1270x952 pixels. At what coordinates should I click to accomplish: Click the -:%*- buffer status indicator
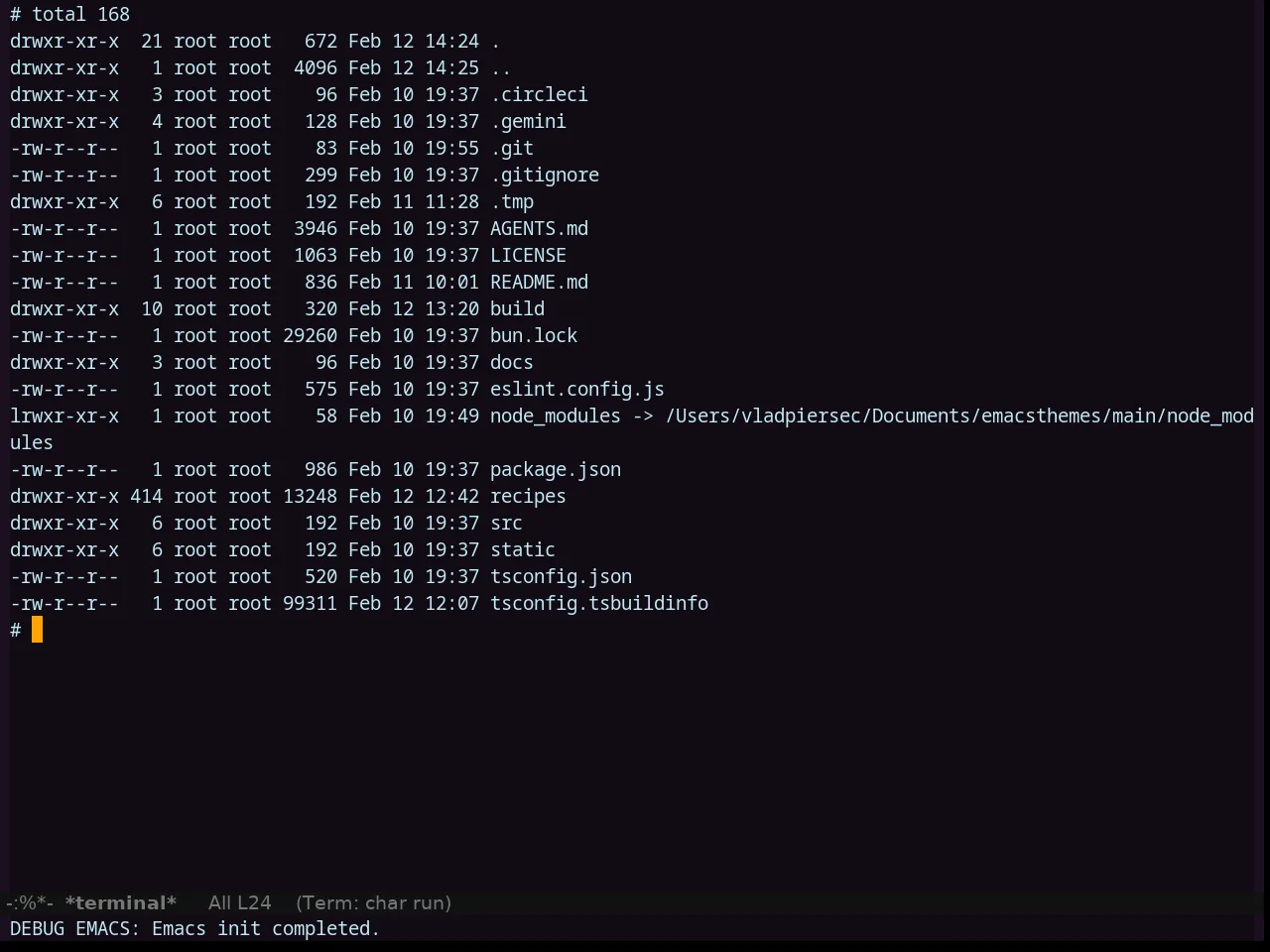click(30, 902)
